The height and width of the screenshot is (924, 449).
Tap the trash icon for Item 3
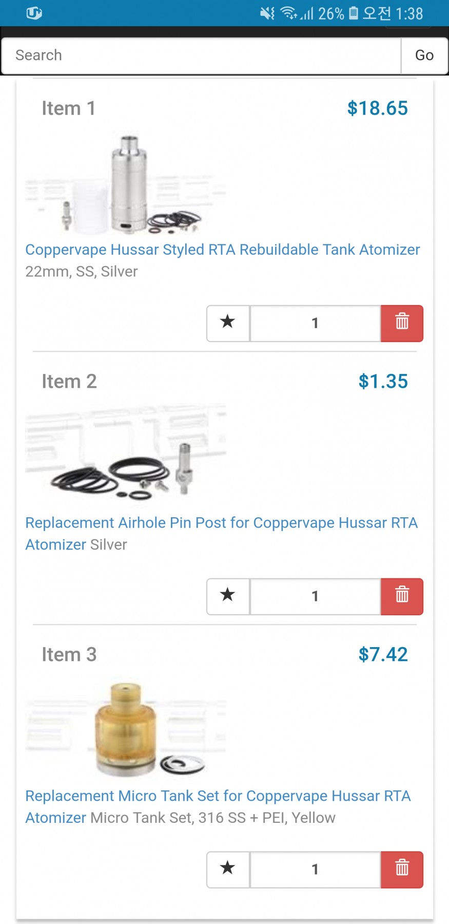click(x=402, y=870)
